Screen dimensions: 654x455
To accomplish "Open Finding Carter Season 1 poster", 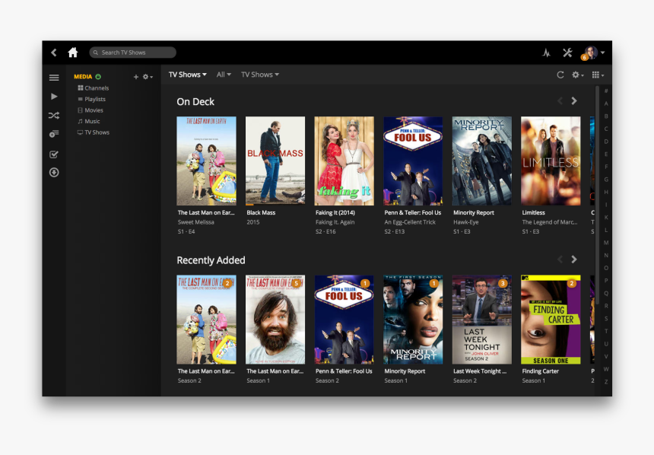I will pos(551,320).
